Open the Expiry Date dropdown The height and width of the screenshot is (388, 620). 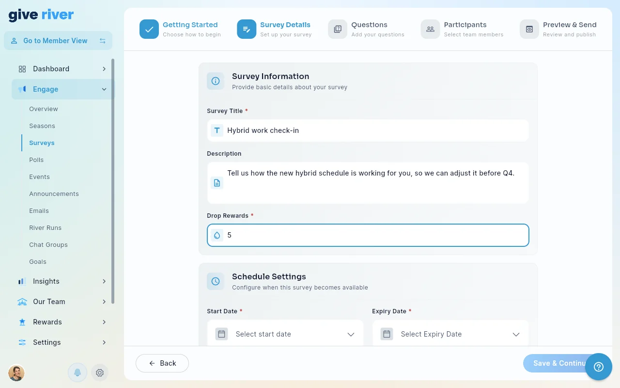pos(450,334)
